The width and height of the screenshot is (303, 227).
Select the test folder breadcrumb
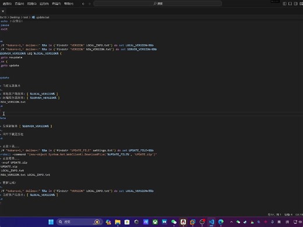tap(26, 17)
